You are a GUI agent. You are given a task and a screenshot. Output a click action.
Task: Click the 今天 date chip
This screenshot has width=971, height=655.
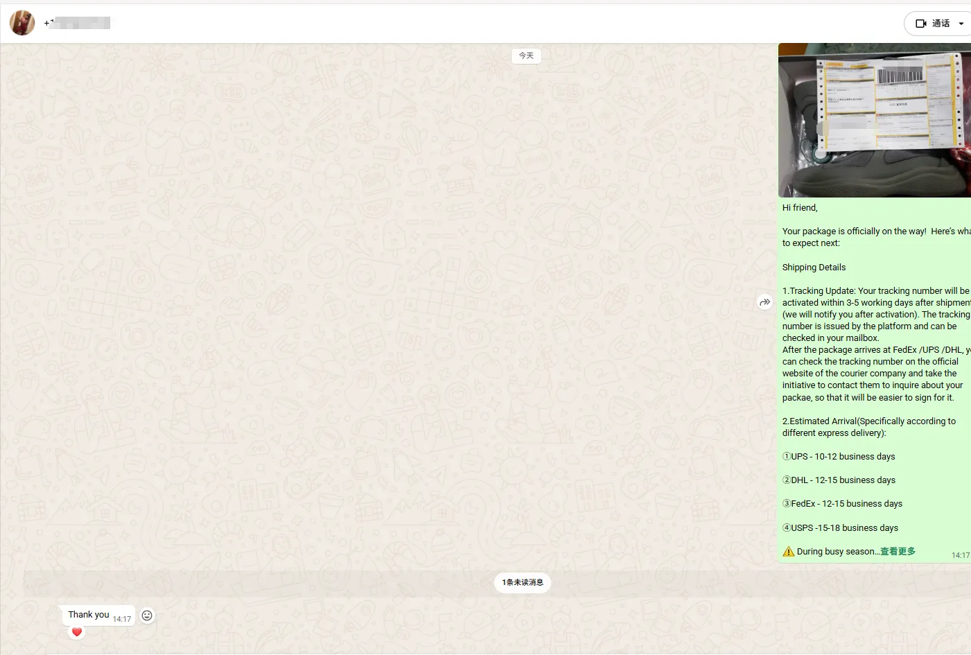[x=526, y=55]
